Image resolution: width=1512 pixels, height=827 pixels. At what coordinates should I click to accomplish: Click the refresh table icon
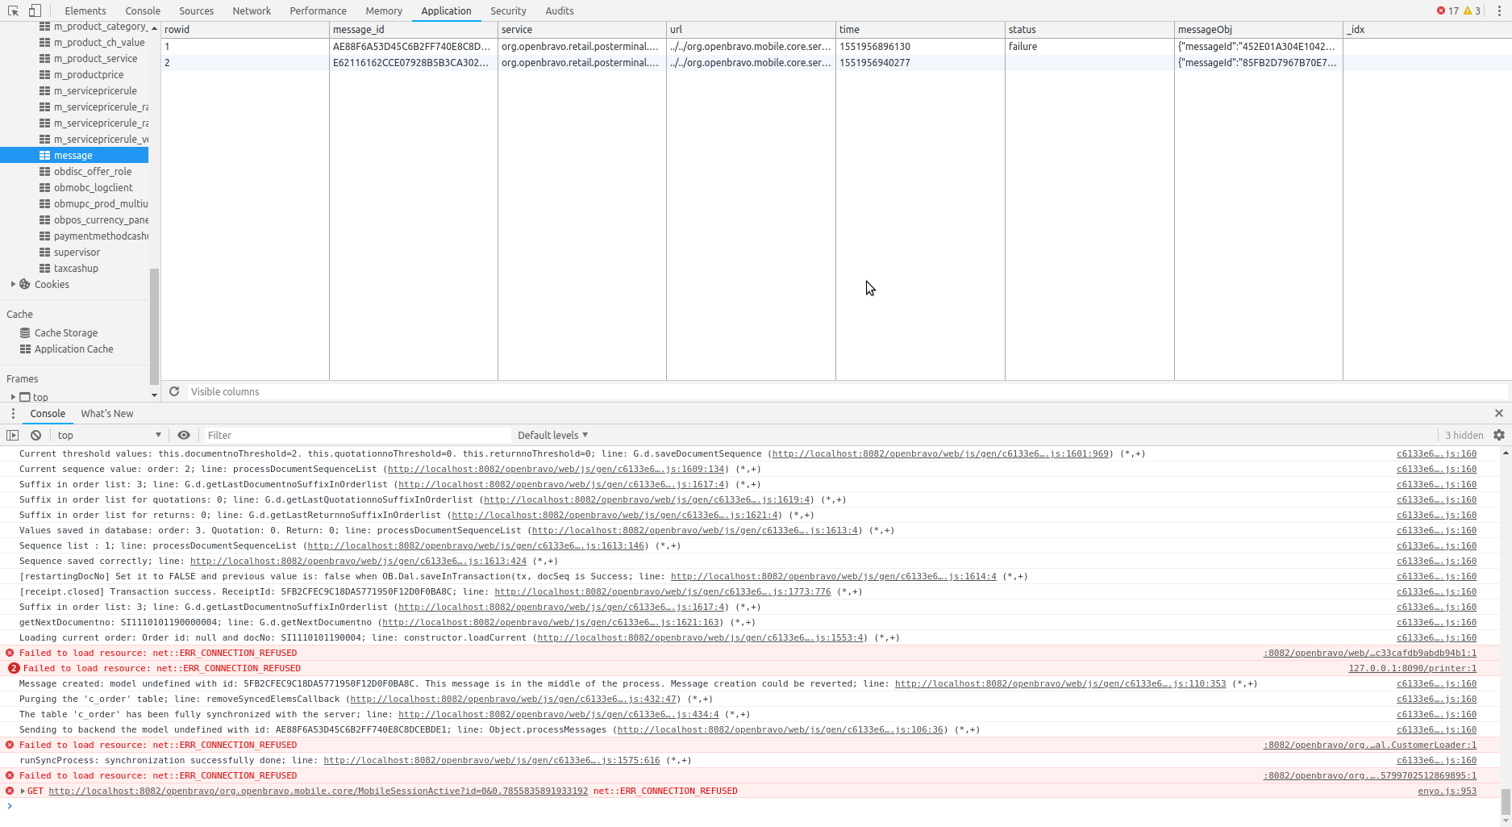click(174, 391)
